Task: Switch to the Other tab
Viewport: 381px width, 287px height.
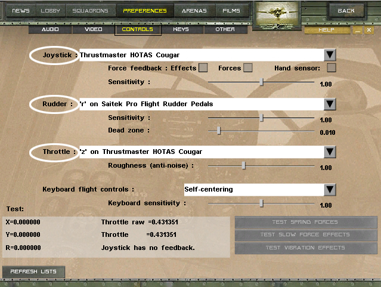Action: 225,29
